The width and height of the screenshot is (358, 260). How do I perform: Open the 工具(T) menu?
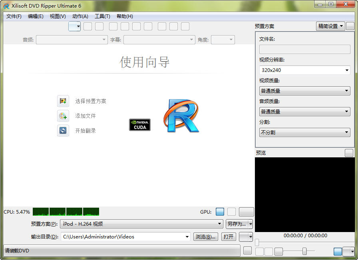(x=102, y=16)
